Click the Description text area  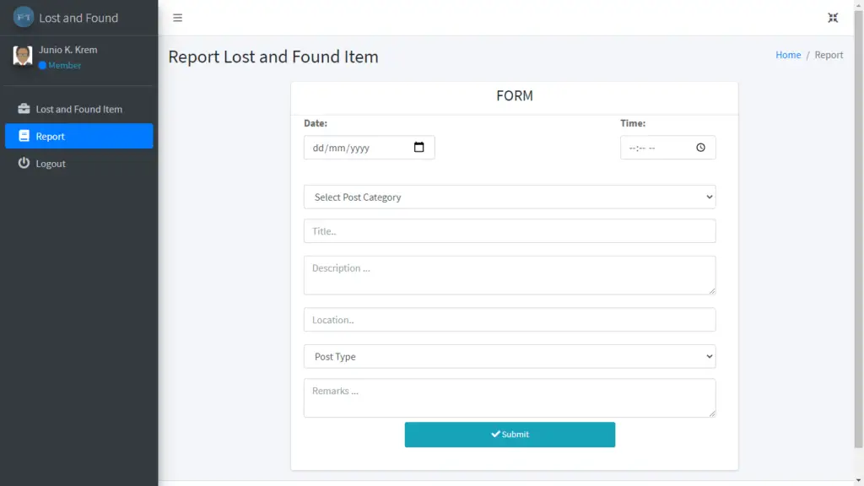(x=510, y=275)
